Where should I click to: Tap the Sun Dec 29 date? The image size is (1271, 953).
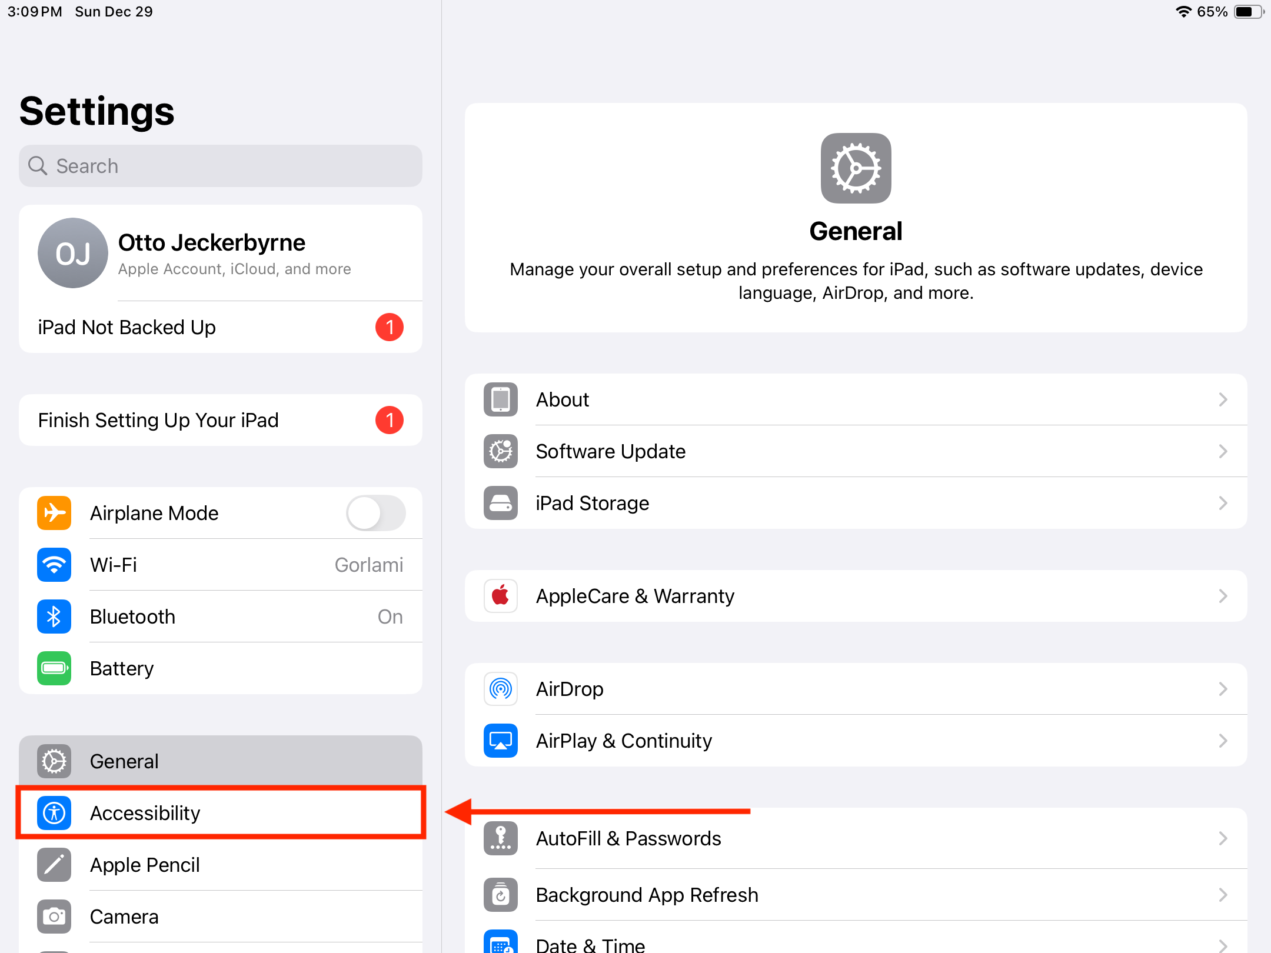pyautogui.click(x=114, y=12)
